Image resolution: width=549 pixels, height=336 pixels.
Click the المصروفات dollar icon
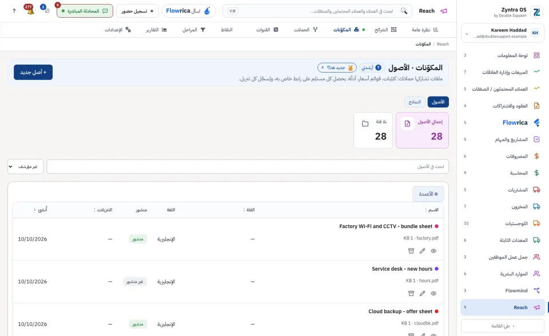point(536,156)
